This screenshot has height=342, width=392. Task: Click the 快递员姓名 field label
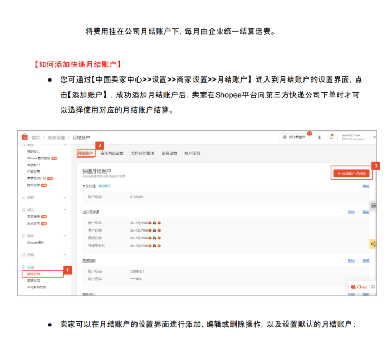point(96,246)
